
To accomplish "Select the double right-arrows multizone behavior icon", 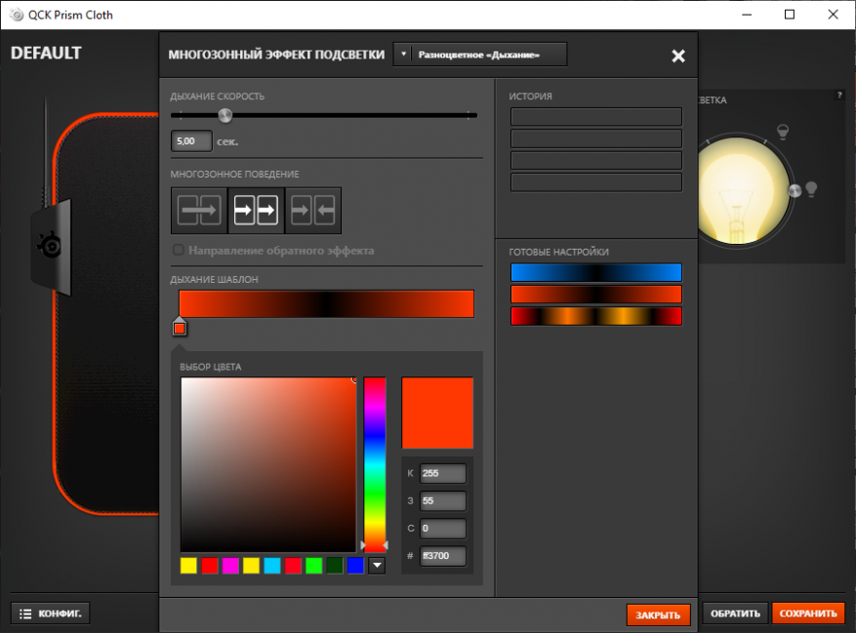I will [256, 210].
